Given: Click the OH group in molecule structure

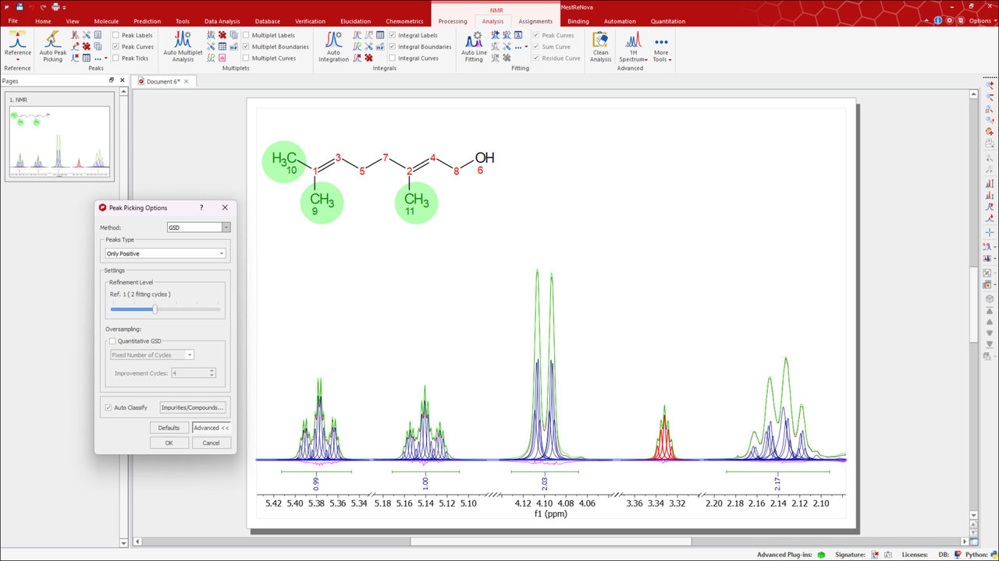Looking at the screenshot, I should coord(485,158).
